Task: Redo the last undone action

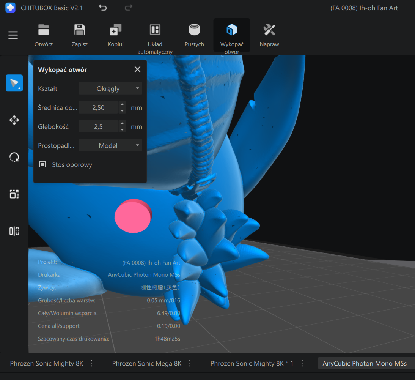Action: pos(129,8)
